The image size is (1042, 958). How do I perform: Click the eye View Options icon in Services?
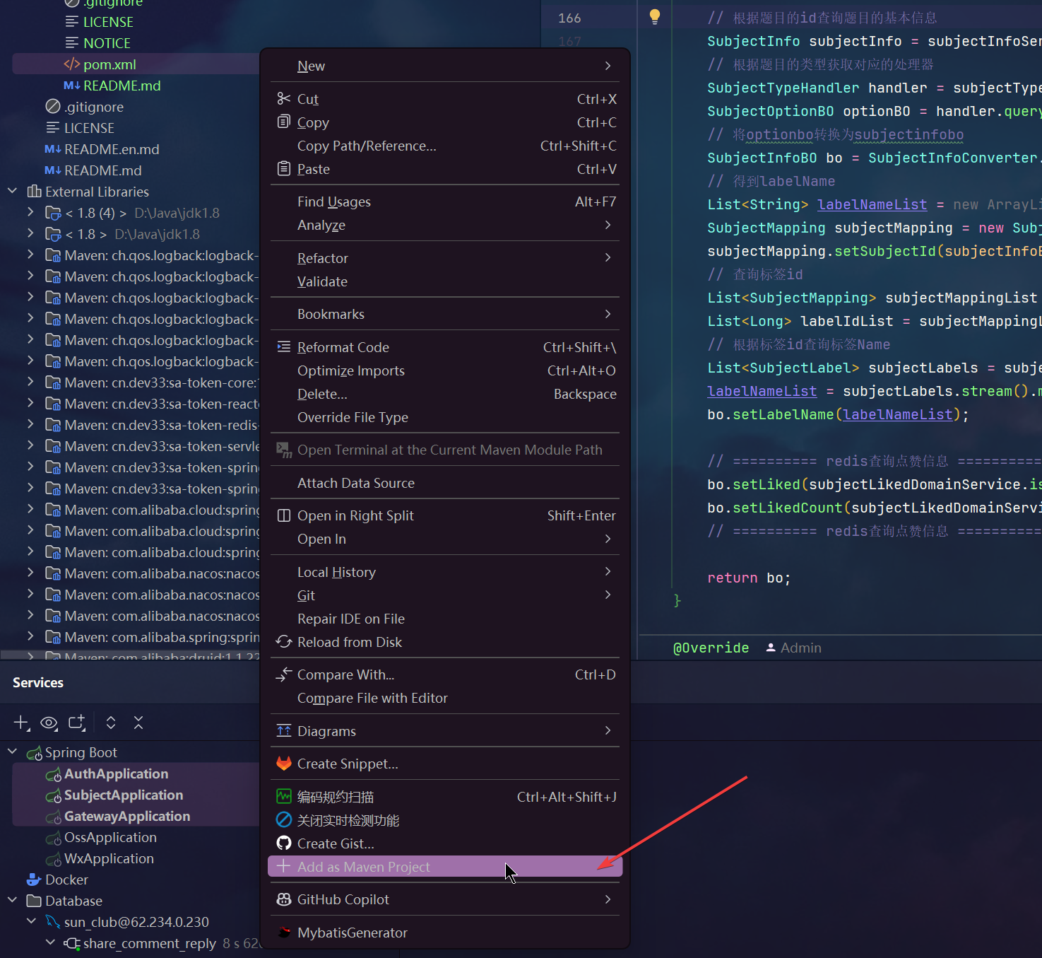[49, 723]
